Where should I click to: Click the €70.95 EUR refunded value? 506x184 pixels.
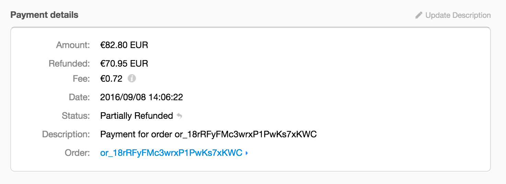click(124, 64)
